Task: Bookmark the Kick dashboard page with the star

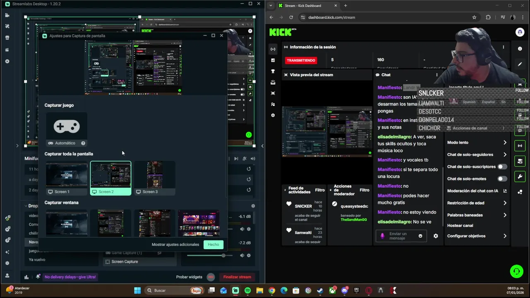Action: tap(475, 17)
